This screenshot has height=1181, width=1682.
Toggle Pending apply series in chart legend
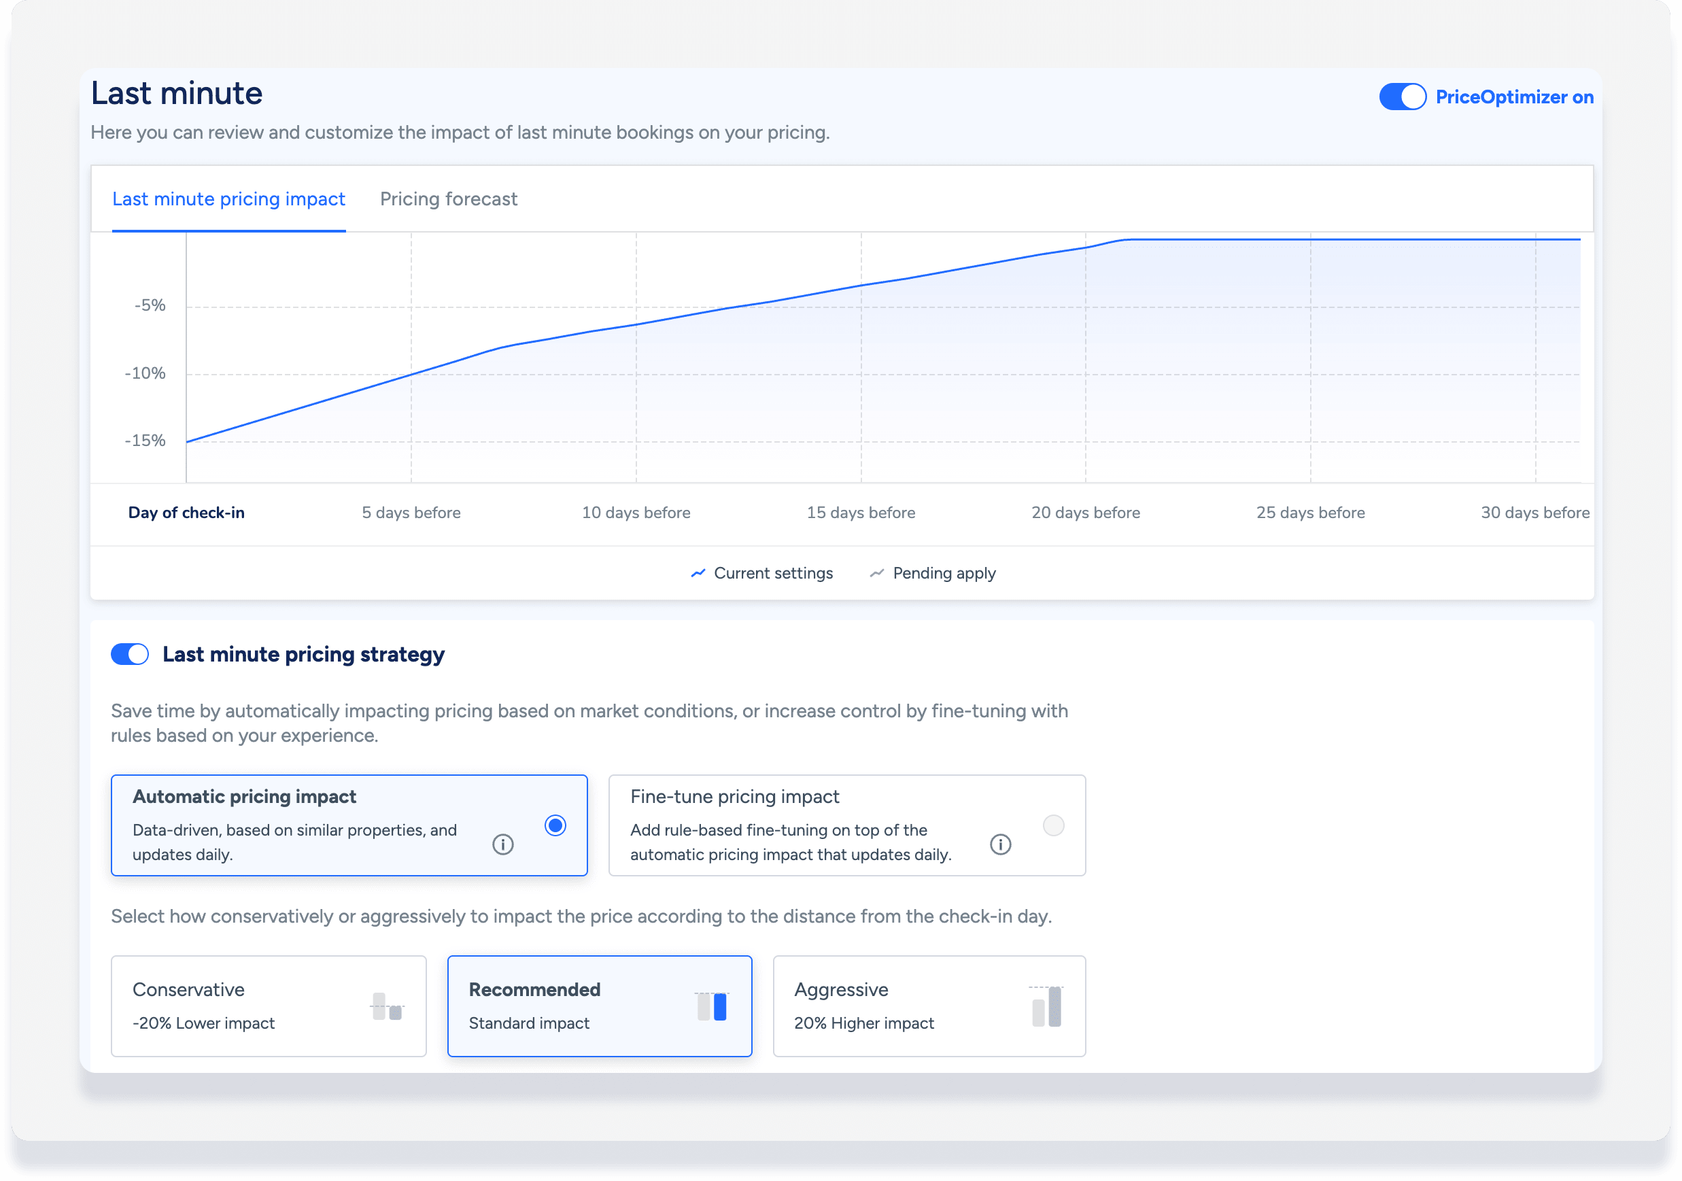point(944,573)
